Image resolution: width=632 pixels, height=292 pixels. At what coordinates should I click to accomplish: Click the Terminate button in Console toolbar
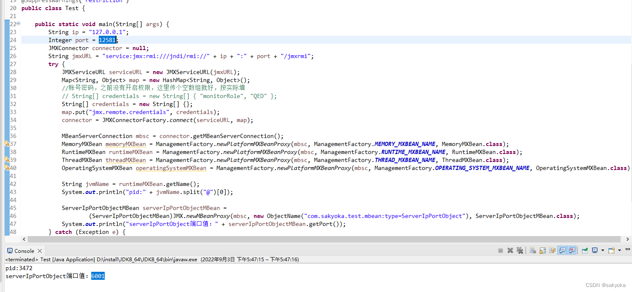pos(500,250)
